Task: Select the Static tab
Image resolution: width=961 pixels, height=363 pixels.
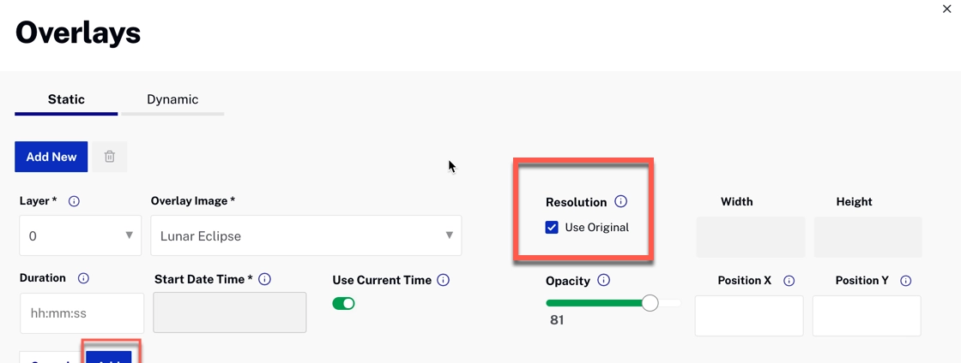Action: click(x=66, y=99)
